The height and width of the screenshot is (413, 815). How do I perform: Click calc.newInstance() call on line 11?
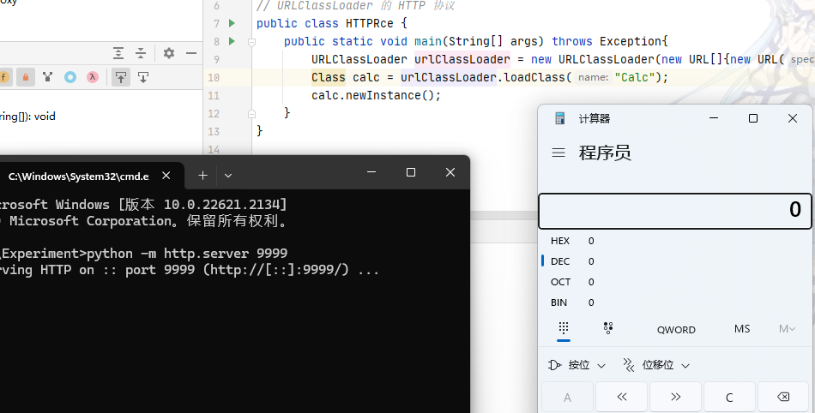[376, 95]
